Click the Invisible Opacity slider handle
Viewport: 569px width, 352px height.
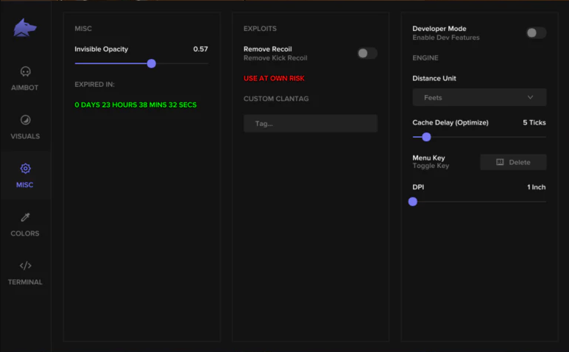point(152,63)
